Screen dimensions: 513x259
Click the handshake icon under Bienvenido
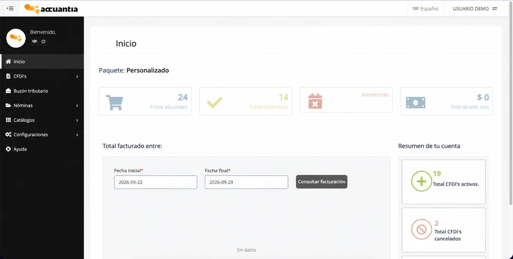pyautogui.click(x=34, y=41)
